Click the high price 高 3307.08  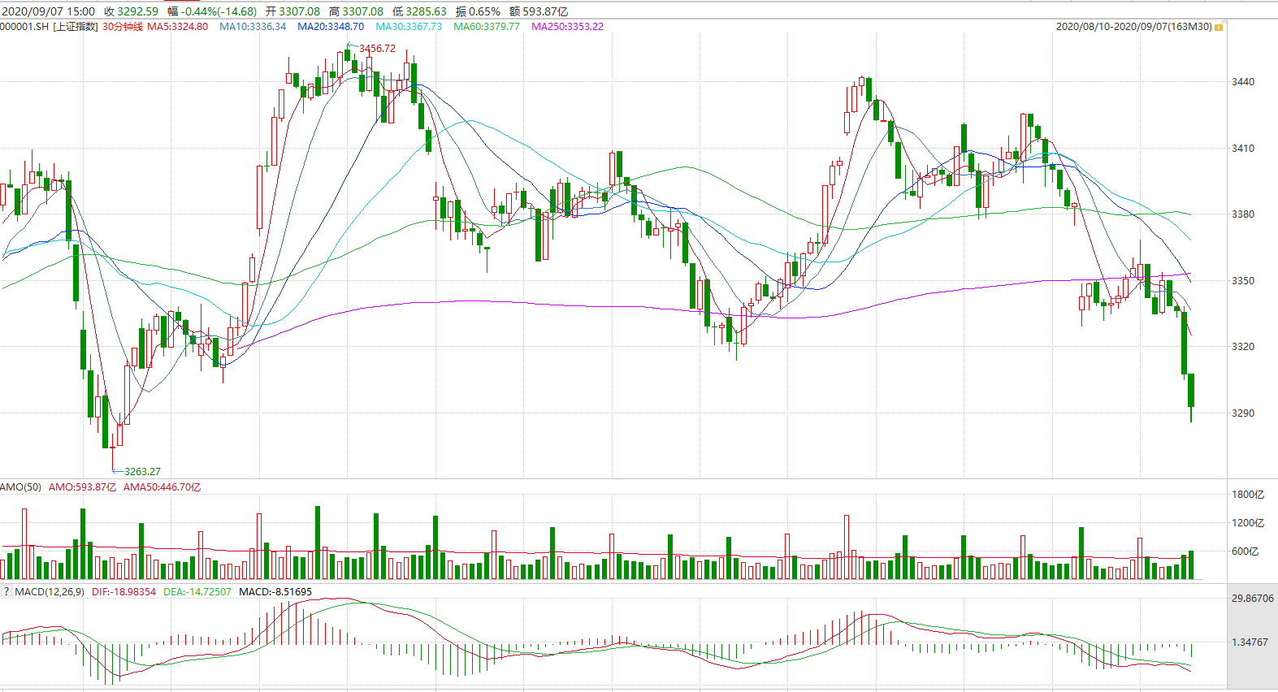pyautogui.click(x=356, y=11)
